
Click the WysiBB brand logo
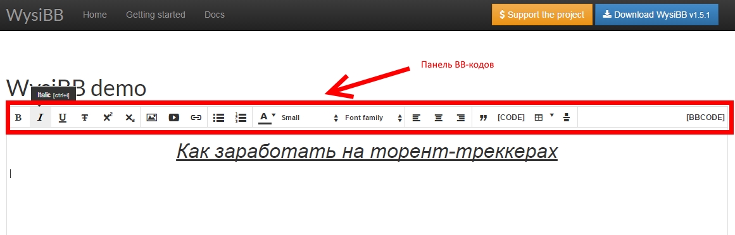35,15
